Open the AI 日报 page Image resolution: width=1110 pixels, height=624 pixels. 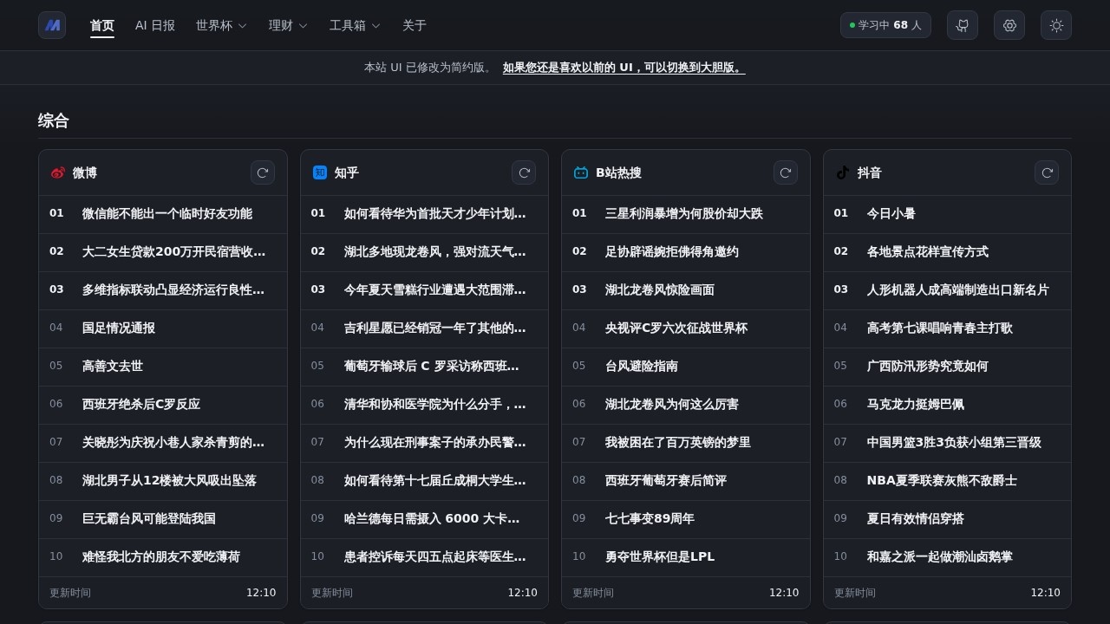(x=155, y=25)
